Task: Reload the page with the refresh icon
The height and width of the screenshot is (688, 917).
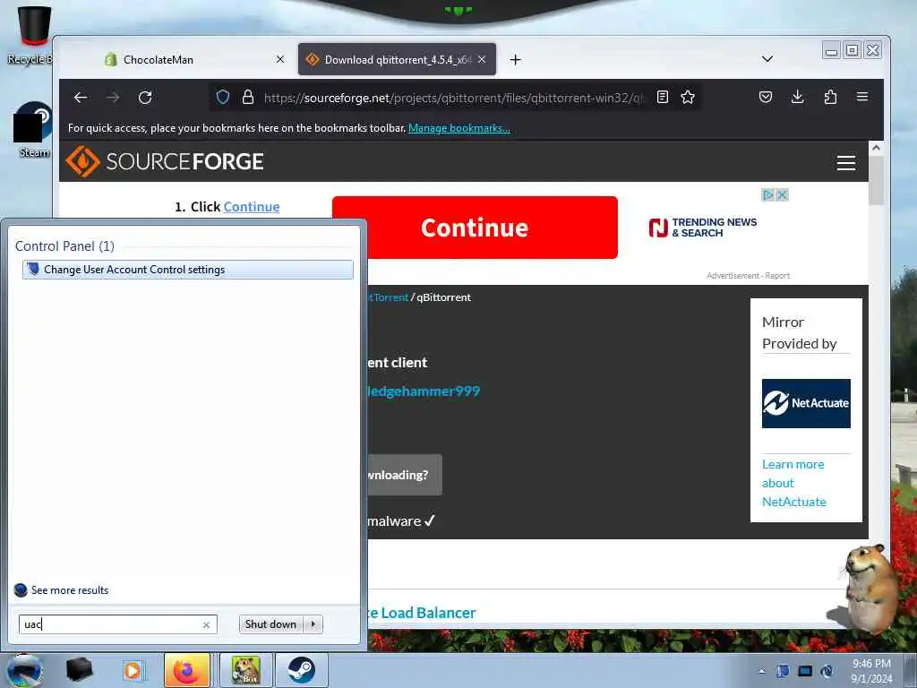Action: point(145,97)
